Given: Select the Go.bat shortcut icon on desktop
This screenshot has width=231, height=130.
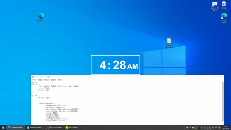Looking at the screenshot, I should click(215, 6).
